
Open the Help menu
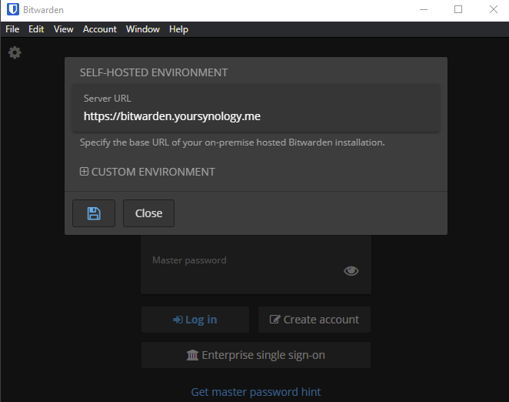tap(178, 29)
